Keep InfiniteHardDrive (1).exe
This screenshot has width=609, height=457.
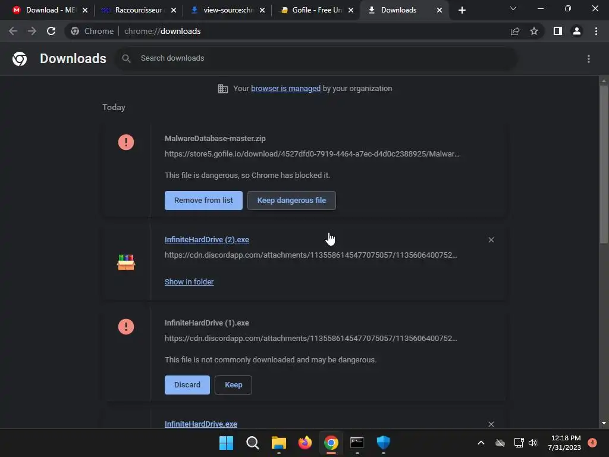pyautogui.click(x=233, y=385)
